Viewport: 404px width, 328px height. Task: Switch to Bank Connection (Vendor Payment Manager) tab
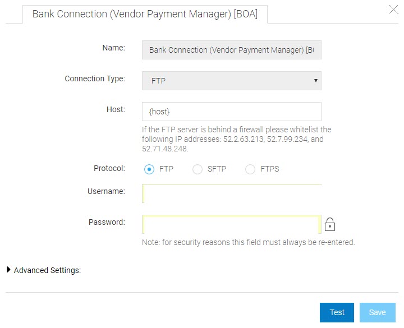145,14
